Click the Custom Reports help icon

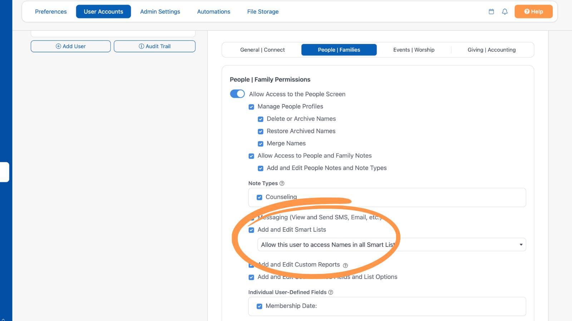tap(345, 265)
